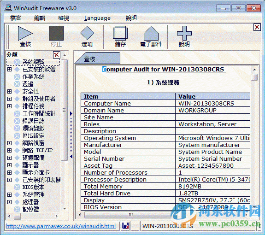Close the toolbar with its red X
Screen dimensions: 265x235
257,27
